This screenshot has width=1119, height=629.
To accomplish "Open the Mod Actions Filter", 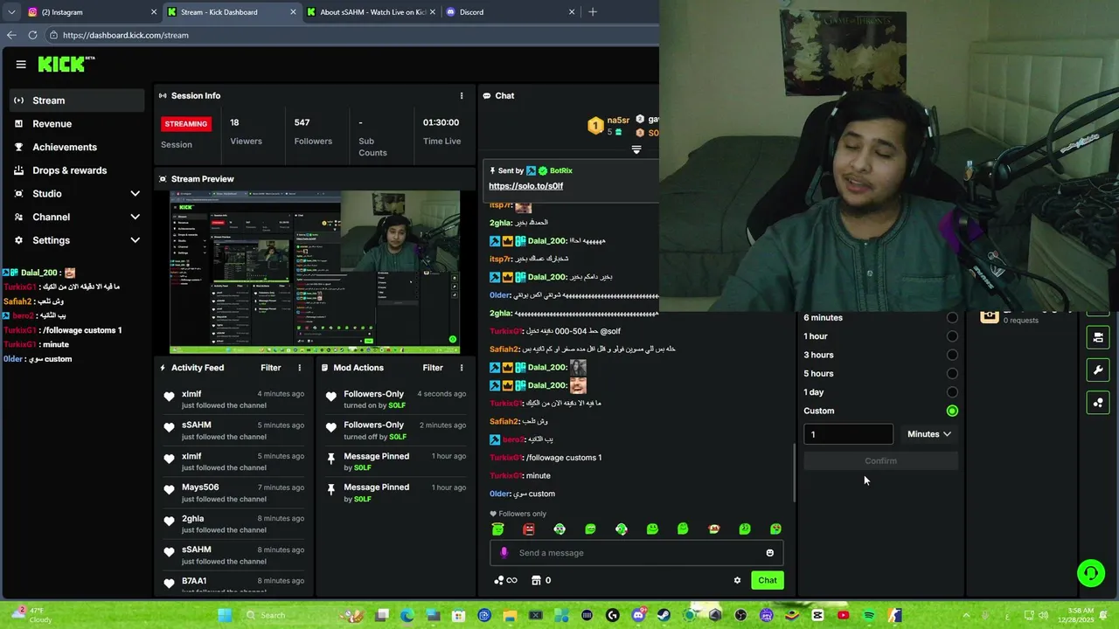I will (x=433, y=368).
